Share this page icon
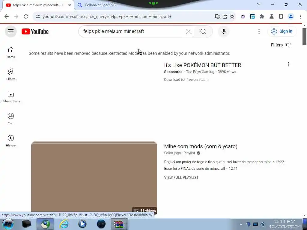The height and width of the screenshot is (230, 307). pyautogui.click(x=225, y=17)
